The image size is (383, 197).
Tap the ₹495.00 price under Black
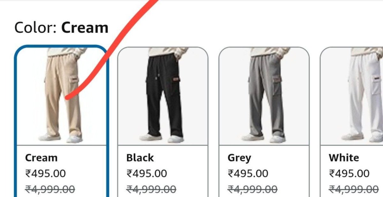tap(146, 174)
